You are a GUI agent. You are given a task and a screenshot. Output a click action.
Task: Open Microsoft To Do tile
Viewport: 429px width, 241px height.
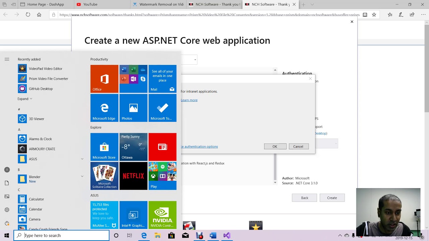point(162,108)
